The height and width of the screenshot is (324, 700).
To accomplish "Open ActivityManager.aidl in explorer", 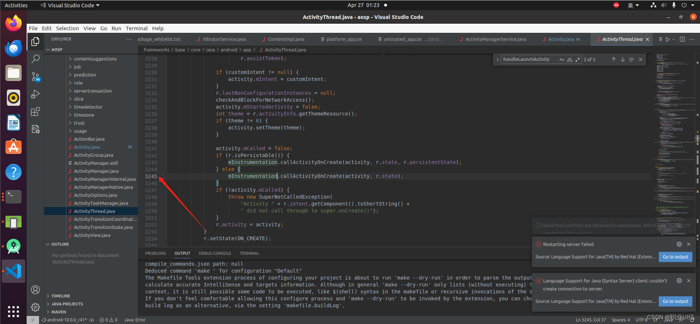I will click(96, 163).
